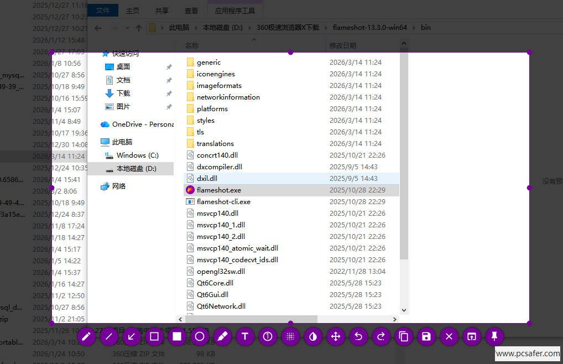Select the Pencil drawing tool
563x364 pixels.
pyautogui.click(x=86, y=336)
